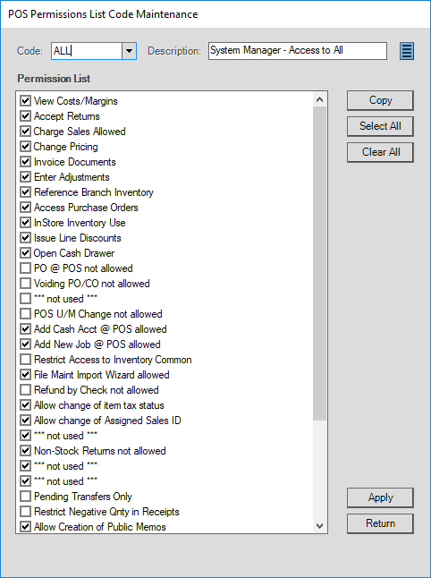Click the Copy button

click(x=380, y=100)
